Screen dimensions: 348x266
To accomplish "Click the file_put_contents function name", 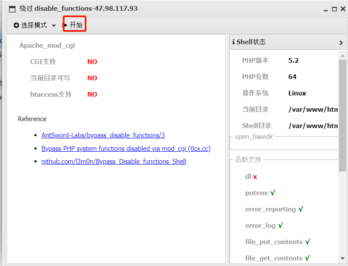I will pyautogui.click(x=274, y=242).
